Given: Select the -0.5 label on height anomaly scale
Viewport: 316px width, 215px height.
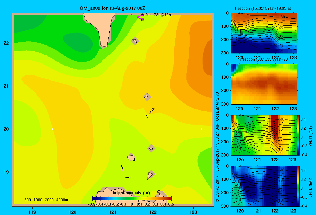Looking at the screenshot, I should (92, 204).
